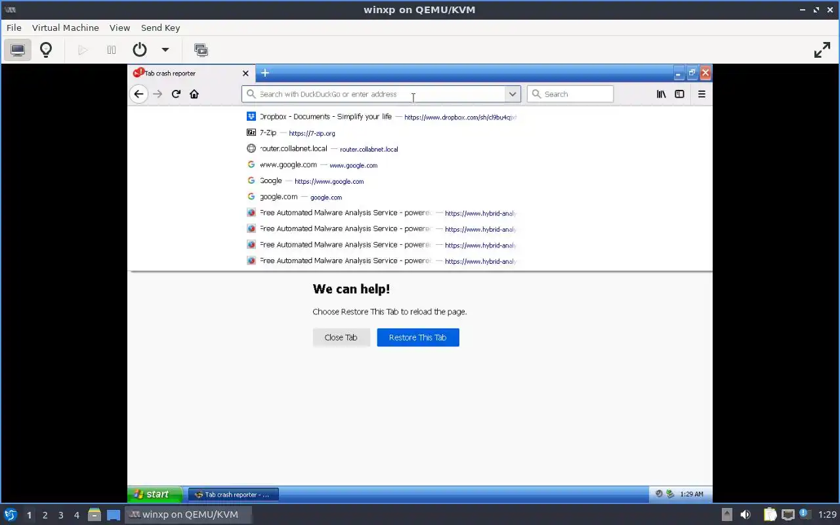Image resolution: width=840 pixels, height=525 pixels.
Task: Open the host application launcher icon
Action: (10, 514)
